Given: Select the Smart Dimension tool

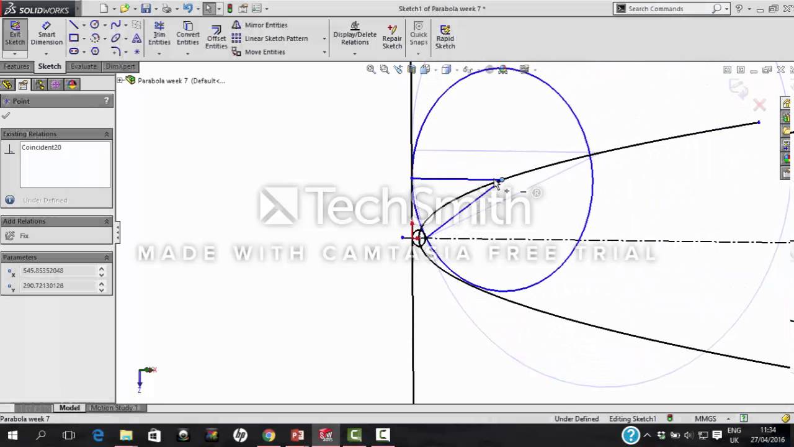Looking at the screenshot, I should (x=47, y=34).
